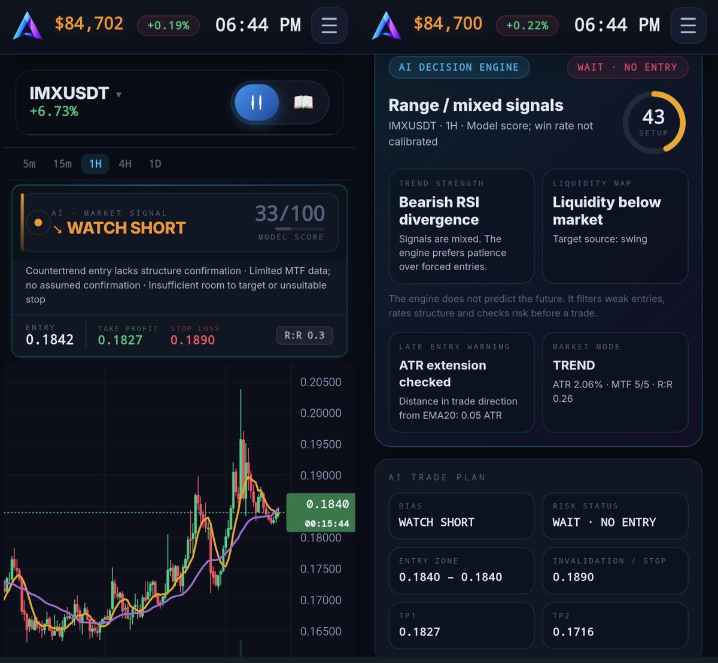Click the app logo in left header
718x663 pixels.
click(28, 26)
